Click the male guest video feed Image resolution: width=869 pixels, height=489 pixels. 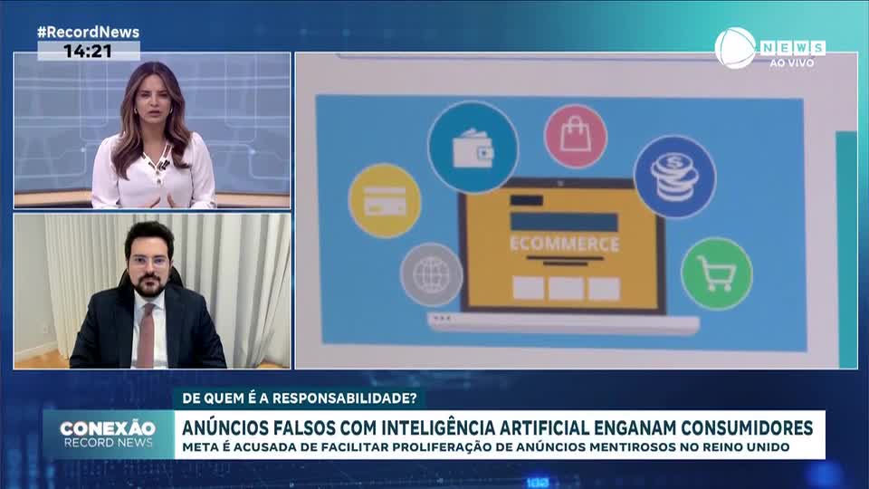click(x=152, y=291)
